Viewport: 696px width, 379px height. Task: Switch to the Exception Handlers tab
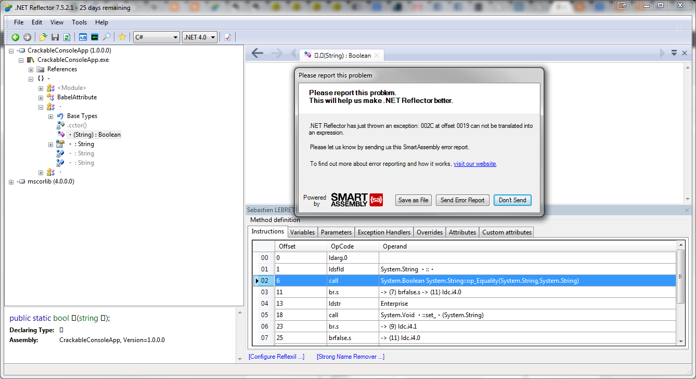384,232
